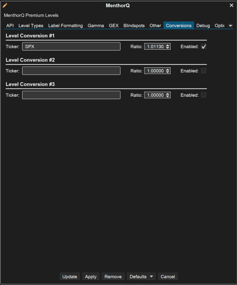Click the Level Conversion #2 heading
The image size is (237, 285).
30,60
